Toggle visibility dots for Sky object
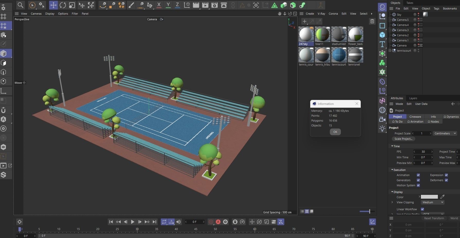This screenshot has width=460, height=238. pyautogui.click(x=419, y=15)
